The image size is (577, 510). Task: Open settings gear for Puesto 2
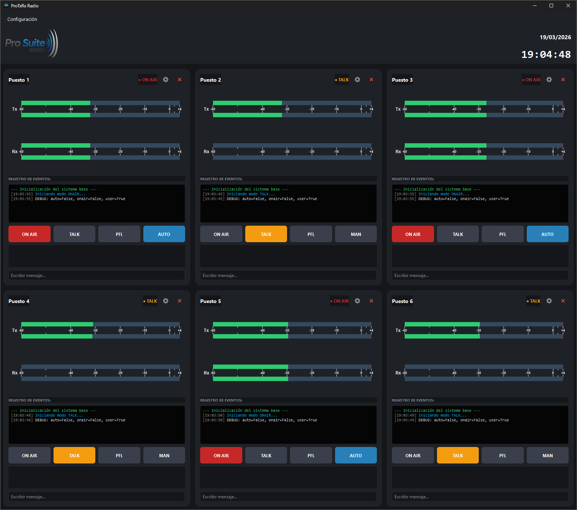(357, 80)
